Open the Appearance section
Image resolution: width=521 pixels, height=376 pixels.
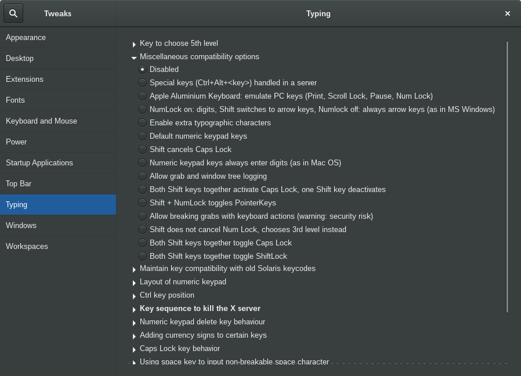58,38
